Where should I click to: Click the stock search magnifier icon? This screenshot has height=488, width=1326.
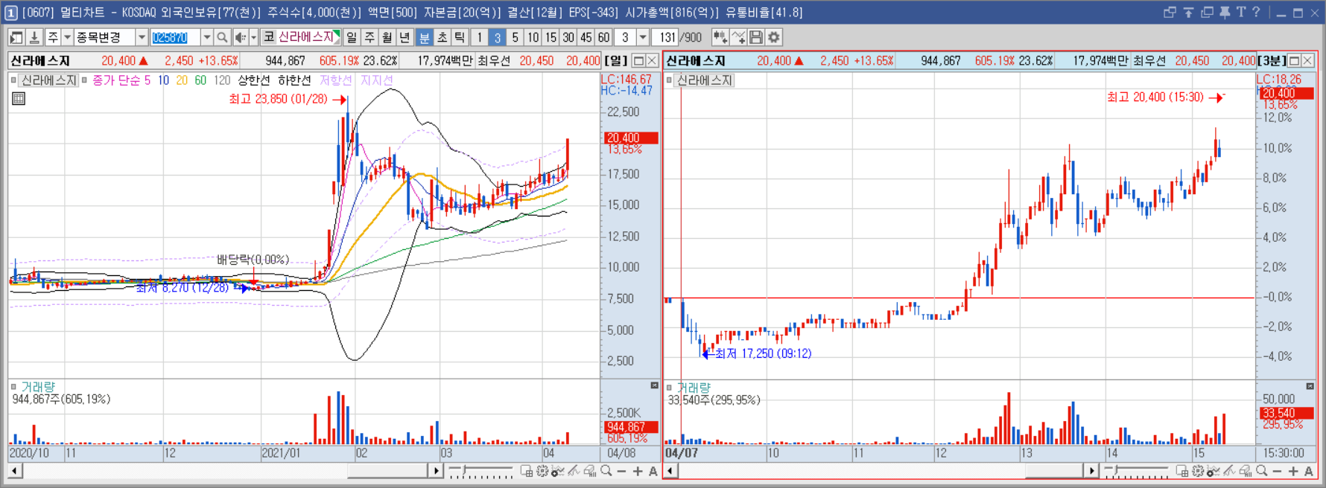click(x=222, y=37)
